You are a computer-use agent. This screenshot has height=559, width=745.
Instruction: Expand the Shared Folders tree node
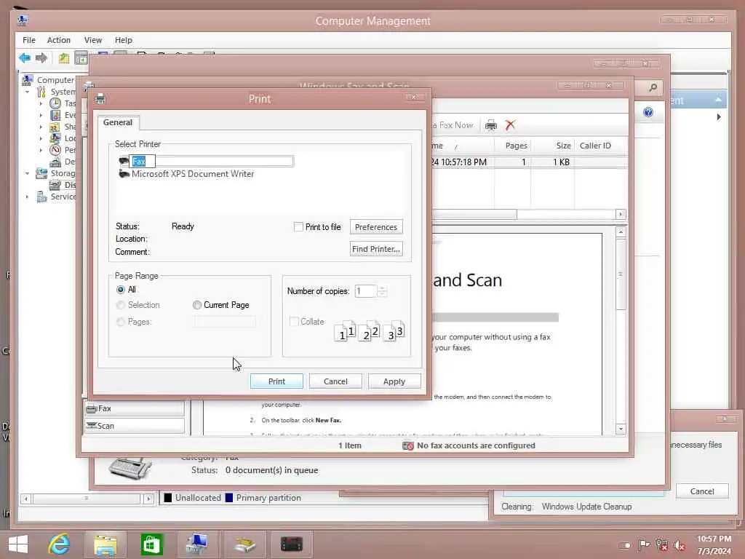click(41, 127)
